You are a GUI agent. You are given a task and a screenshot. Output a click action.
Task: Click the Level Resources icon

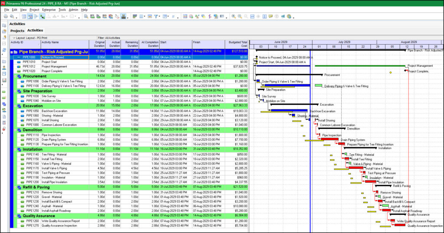(197, 16)
